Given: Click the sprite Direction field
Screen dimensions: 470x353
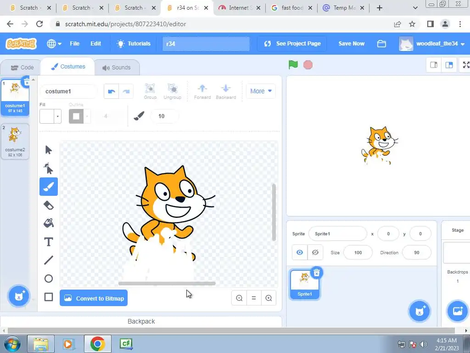Looking at the screenshot, I should click(x=417, y=253).
